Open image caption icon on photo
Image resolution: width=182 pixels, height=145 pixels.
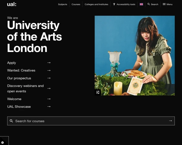point(98,92)
